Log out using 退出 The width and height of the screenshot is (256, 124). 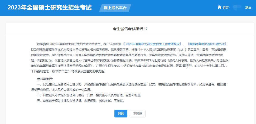pos(248,8)
